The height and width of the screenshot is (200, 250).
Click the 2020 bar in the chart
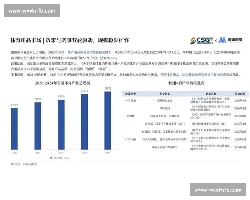[x=14, y=129]
